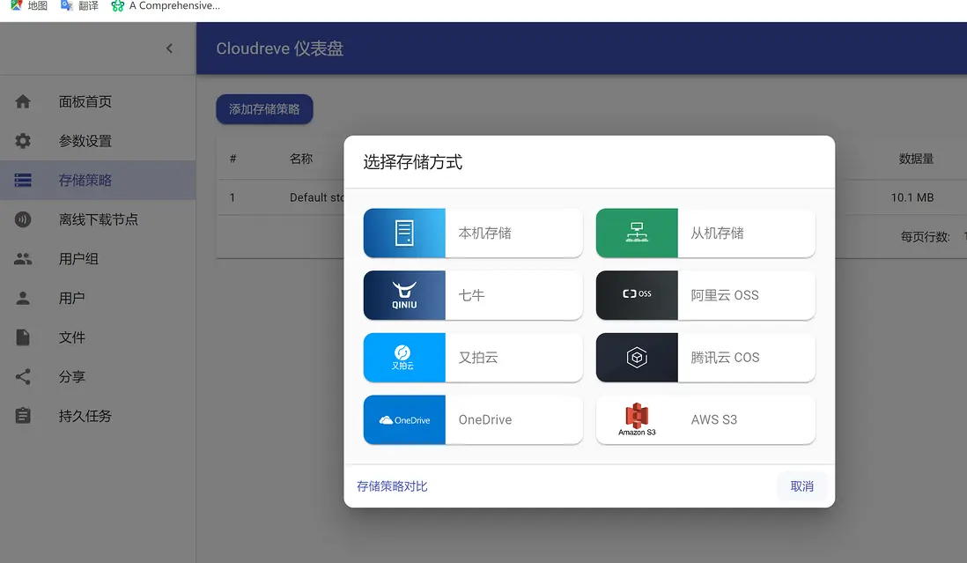
Task: Choose the AWS S3 label option
Action: 713,420
